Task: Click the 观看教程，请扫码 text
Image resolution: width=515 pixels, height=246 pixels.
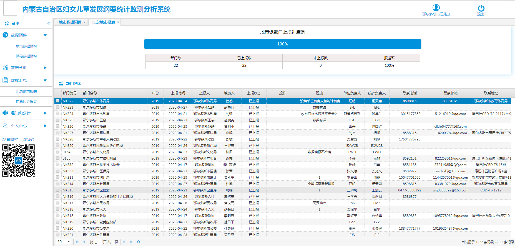Action: pyautogui.click(x=18, y=139)
